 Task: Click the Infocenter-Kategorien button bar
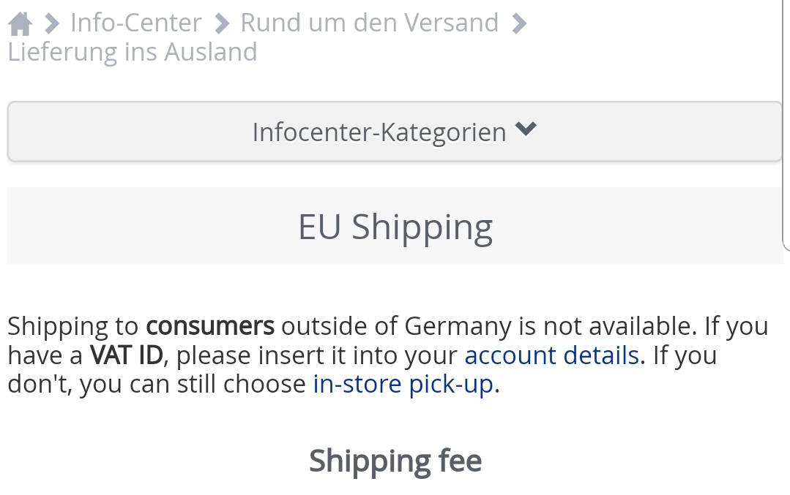(395, 132)
